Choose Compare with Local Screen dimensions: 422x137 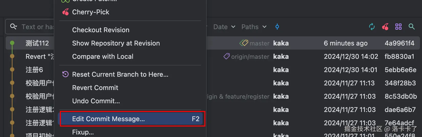(103, 56)
